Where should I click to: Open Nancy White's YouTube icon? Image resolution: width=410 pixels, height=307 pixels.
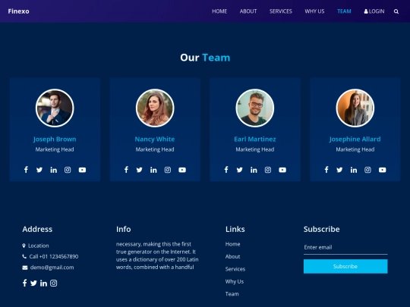pos(182,170)
